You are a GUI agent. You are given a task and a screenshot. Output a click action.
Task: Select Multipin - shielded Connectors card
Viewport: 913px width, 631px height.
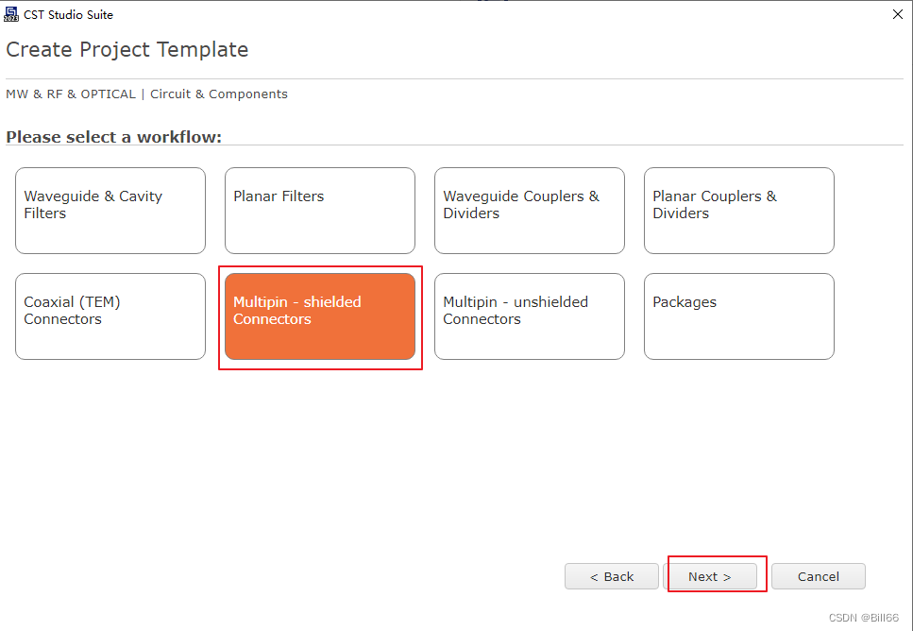[320, 316]
